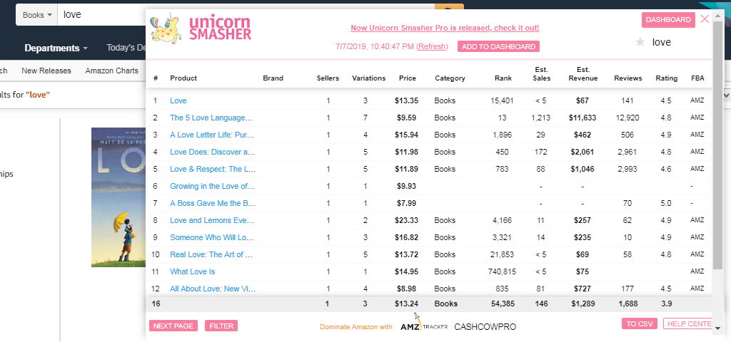Image resolution: width=731 pixels, height=342 pixels.
Task: Open Amazon Charts in the nav bar
Action: pos(112,71)
